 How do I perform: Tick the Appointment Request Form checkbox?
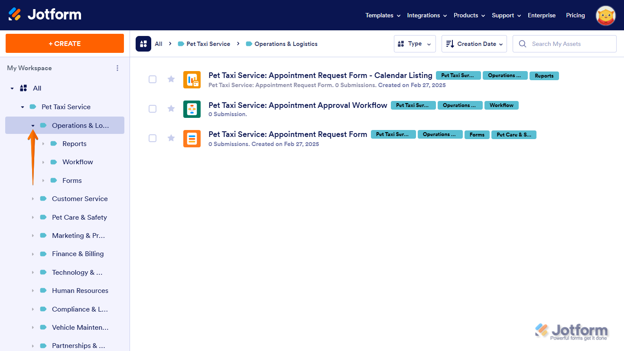[153, 138]
